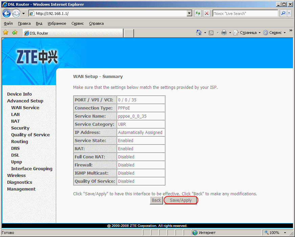Image resolution: width=295 pixels, height=237 pixels.
Task: Click the Stop loading X icon
Action: click(207, 14)
